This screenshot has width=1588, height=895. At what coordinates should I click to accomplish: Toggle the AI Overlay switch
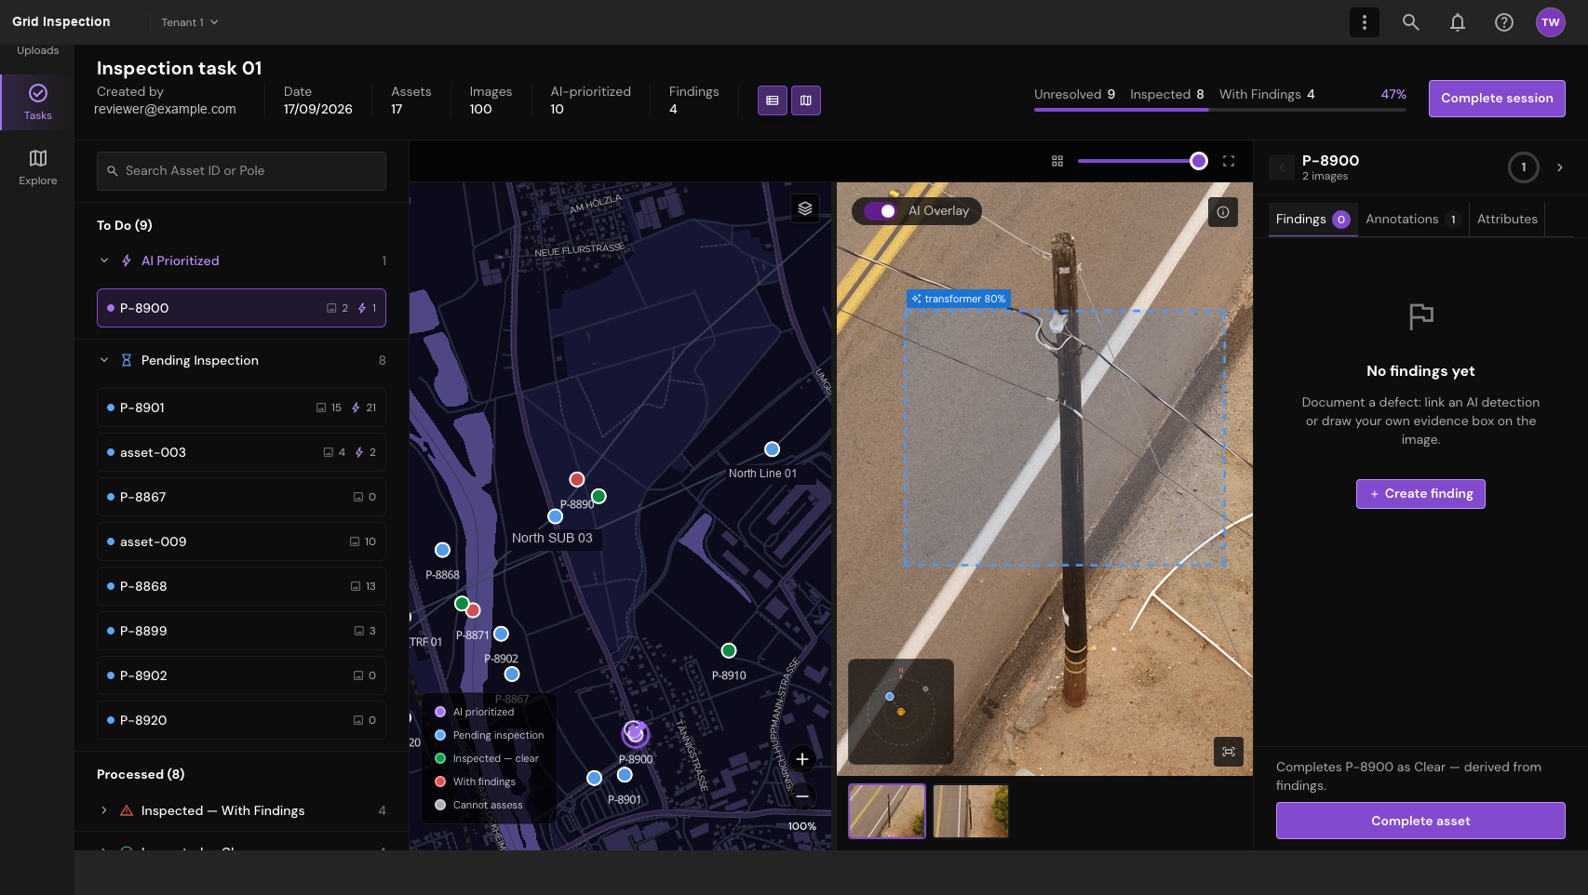click(880, 211)
